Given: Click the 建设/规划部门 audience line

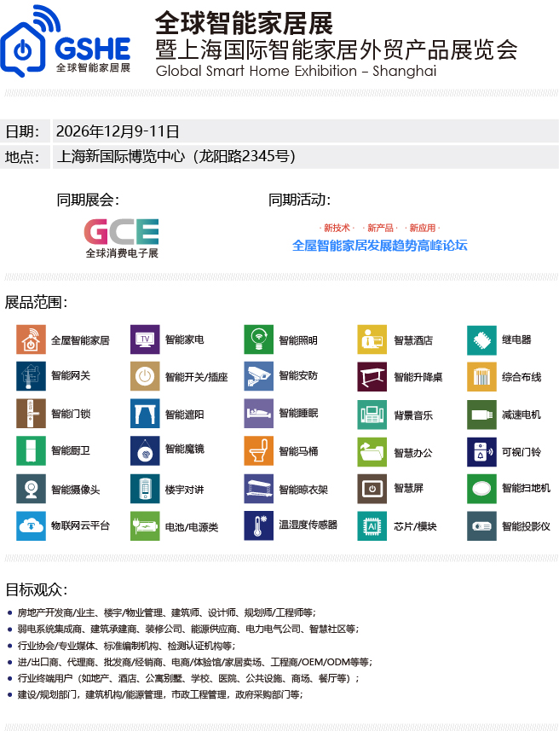Looking at the screenshot, I should (x=160, y=694).
